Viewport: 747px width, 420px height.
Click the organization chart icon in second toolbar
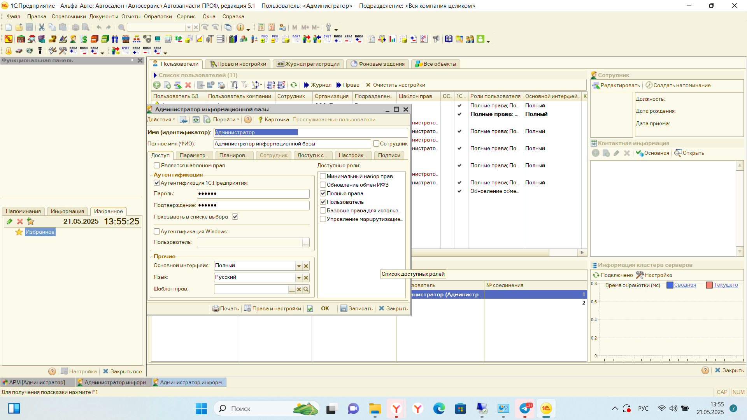coord(137,39)
